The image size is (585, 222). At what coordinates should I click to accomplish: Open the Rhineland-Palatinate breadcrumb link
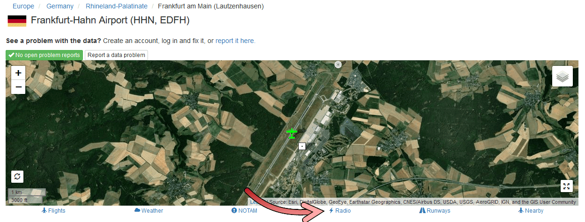(x=117, y=7)
